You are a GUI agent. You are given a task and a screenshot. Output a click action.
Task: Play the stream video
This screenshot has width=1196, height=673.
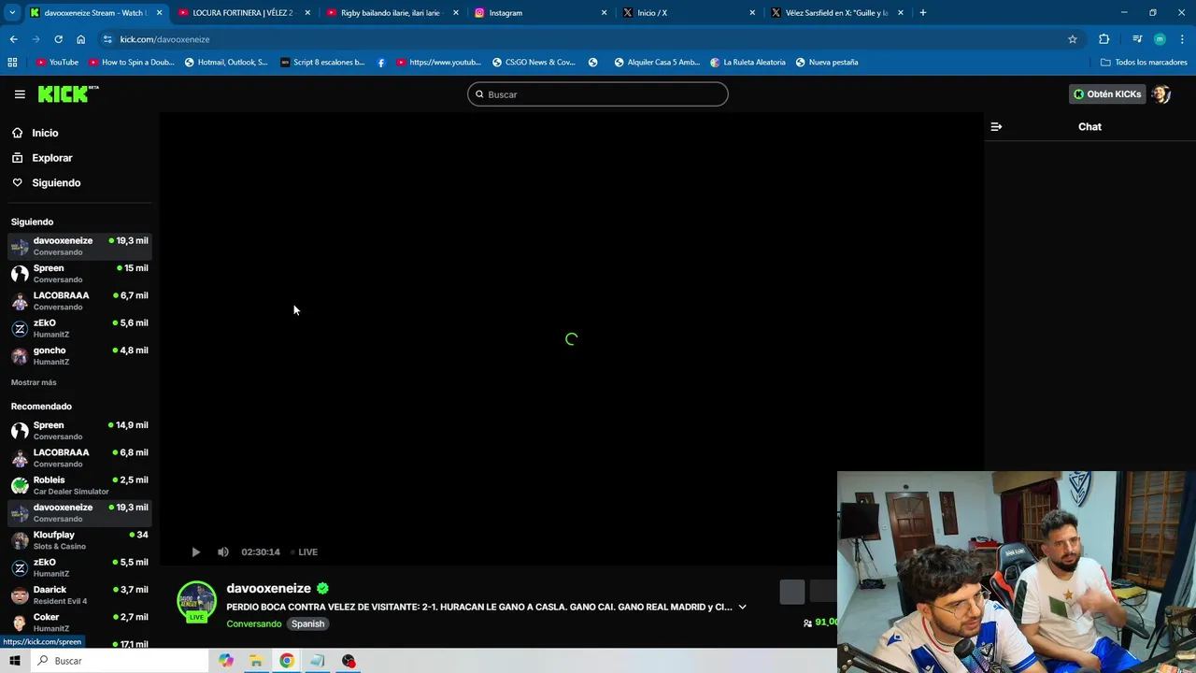point(195,552)
